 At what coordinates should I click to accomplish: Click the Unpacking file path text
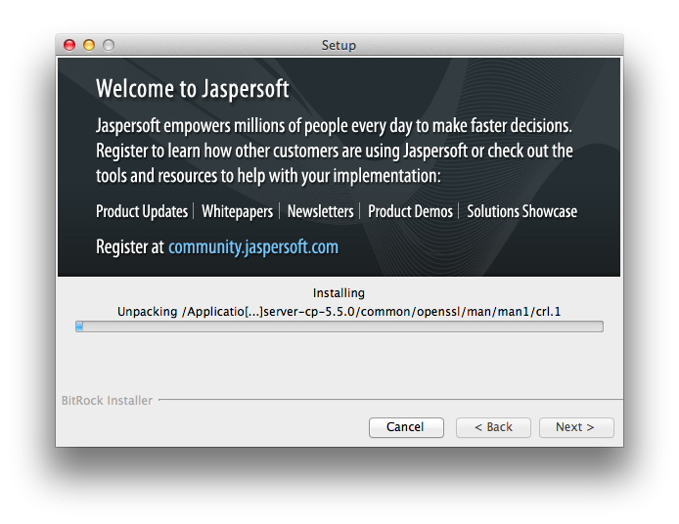[339, 312]
